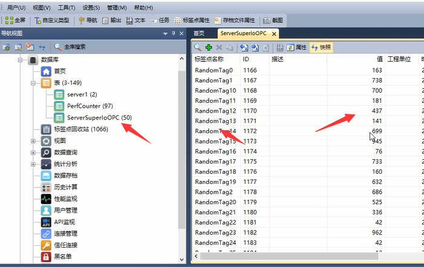The width and height of the screenshot is (424, 267).
Task: Open 标签点属性 tag properties
Action: click(192, 21)
